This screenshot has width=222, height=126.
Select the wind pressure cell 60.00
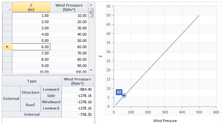point(69,47)
